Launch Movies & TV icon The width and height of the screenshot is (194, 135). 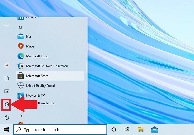pos(21,95)
